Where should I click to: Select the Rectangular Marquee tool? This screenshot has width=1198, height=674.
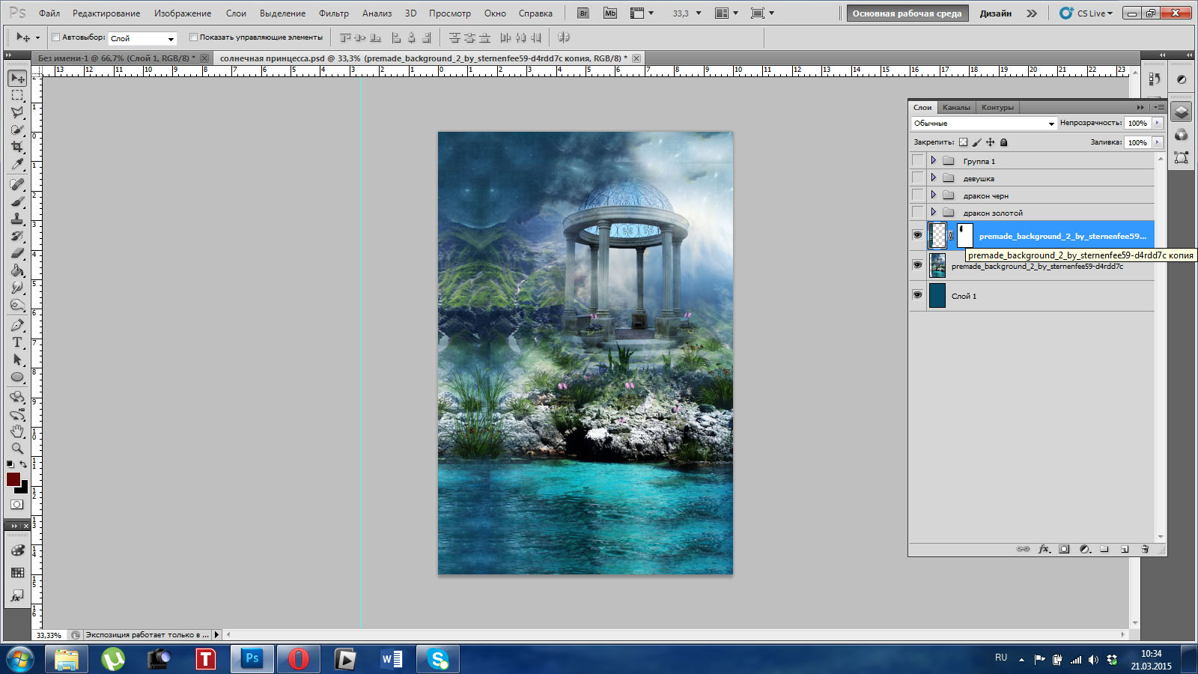click(17, 95)
